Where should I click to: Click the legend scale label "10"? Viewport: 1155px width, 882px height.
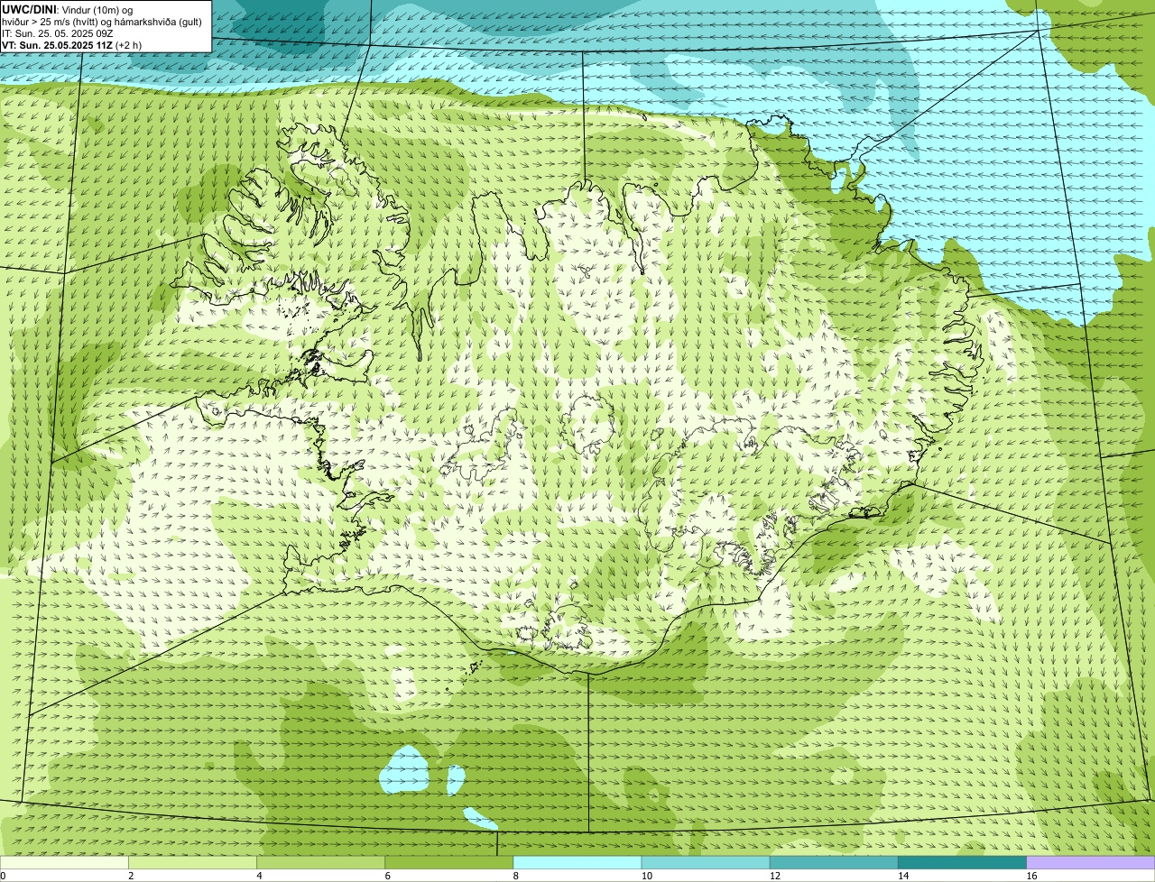[646, 876]
